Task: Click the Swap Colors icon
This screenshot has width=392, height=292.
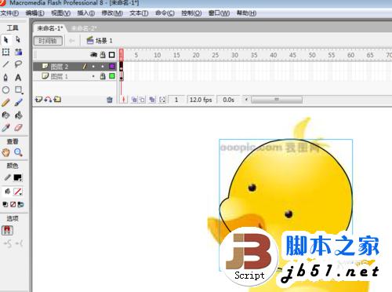Action: (20, 204)
